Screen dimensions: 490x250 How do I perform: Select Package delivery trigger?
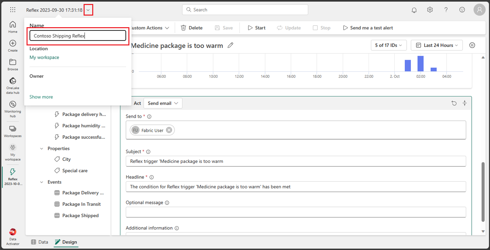tap(80, 114)
